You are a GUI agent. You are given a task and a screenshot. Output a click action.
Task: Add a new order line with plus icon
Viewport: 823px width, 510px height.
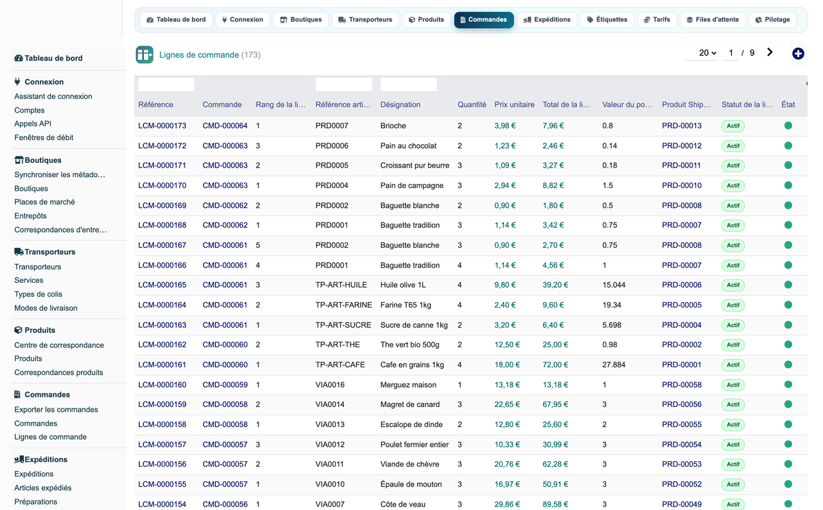coord(798,54)
